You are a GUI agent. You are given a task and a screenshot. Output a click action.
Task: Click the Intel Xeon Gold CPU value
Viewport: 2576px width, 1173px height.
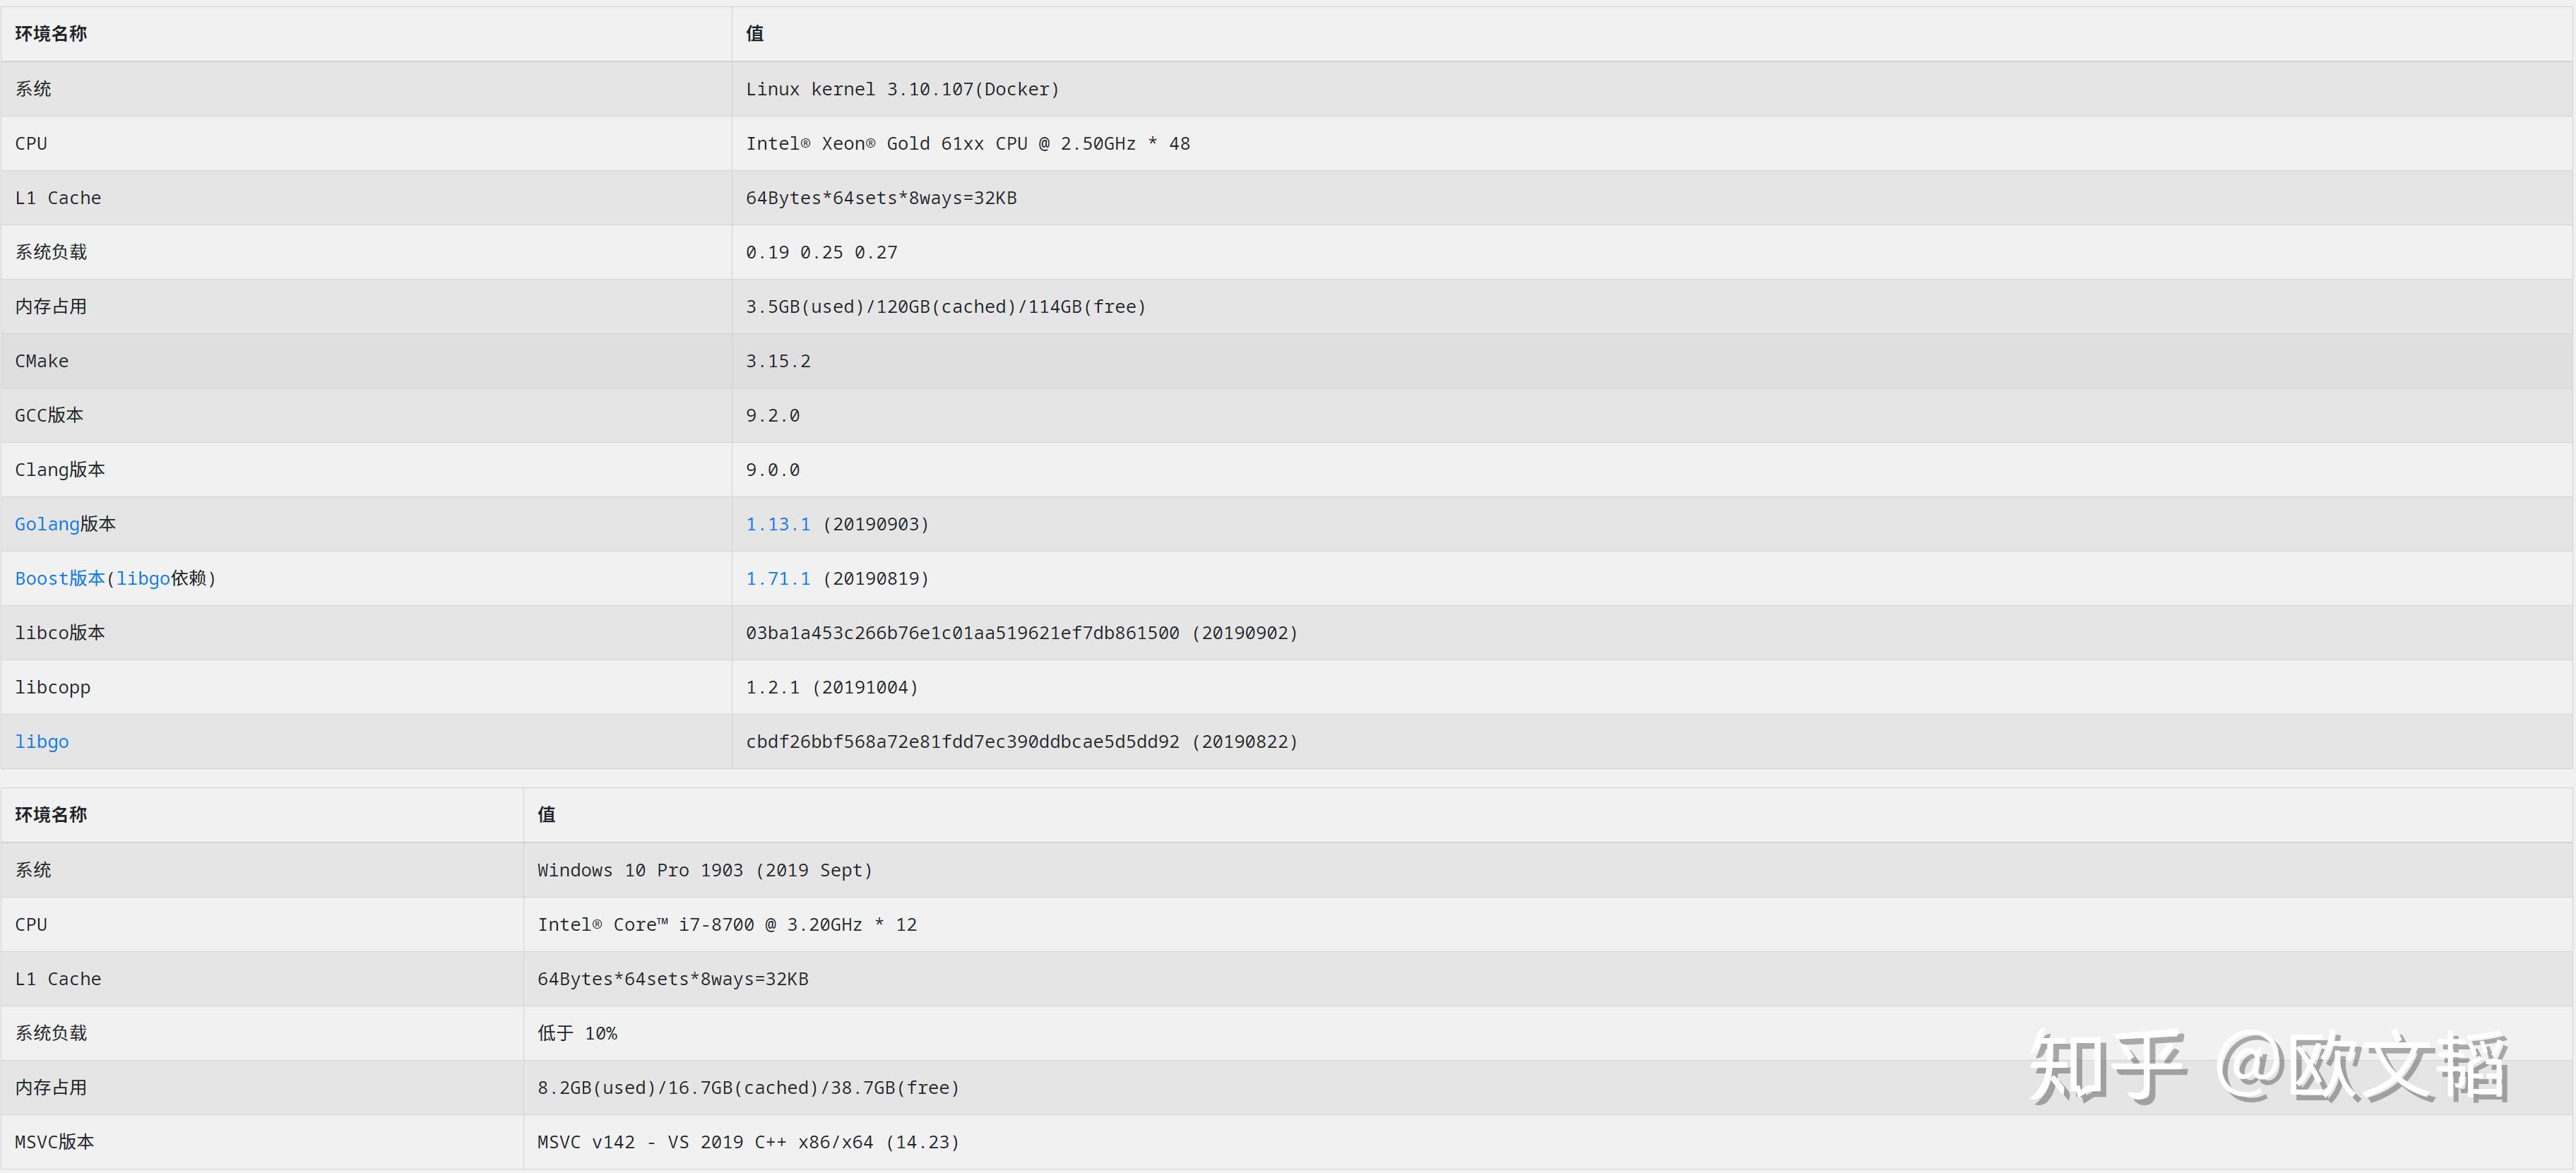point(967,143)
